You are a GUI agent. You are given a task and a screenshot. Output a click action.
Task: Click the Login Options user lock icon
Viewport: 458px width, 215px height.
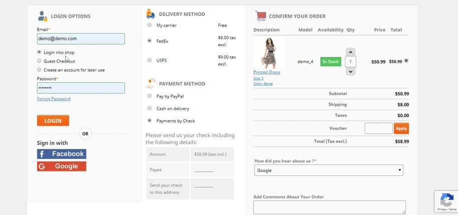point(43,16)
